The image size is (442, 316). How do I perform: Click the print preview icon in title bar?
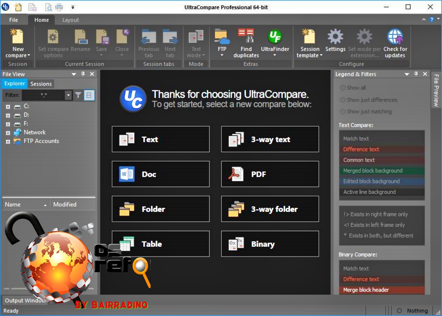click(48, 7)
